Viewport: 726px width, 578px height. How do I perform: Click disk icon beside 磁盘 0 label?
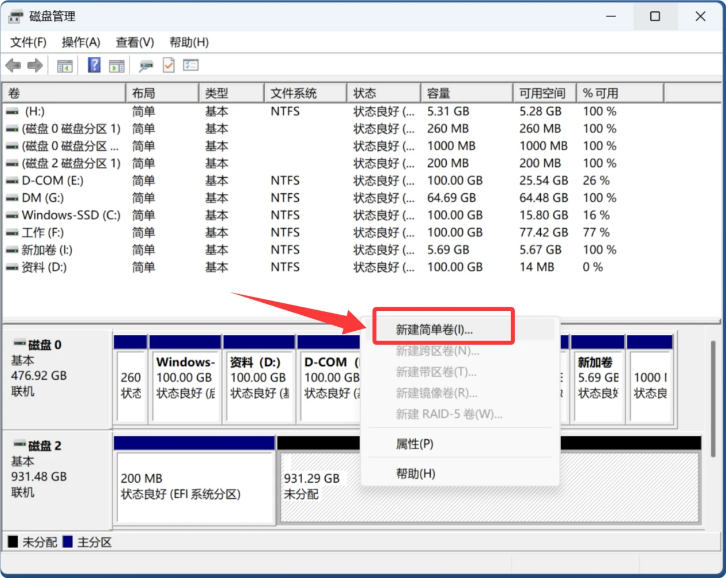[19, 343]
